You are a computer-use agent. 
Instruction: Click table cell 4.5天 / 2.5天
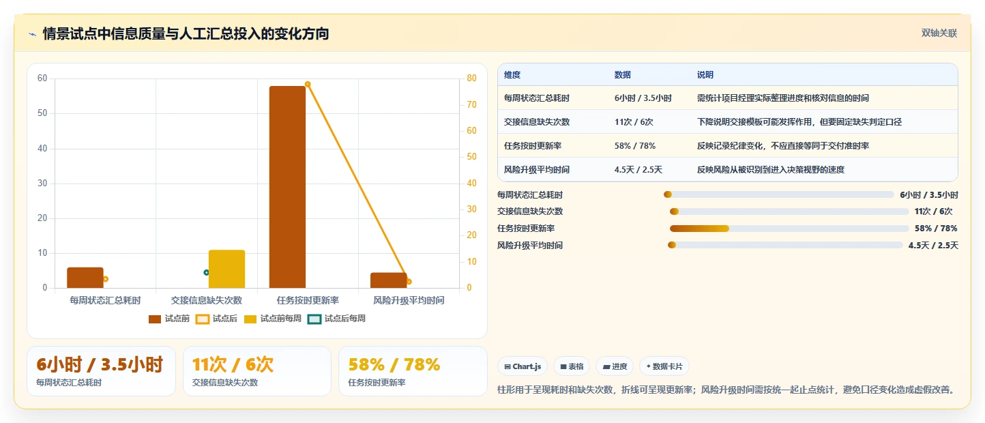(x=638, y=170)
